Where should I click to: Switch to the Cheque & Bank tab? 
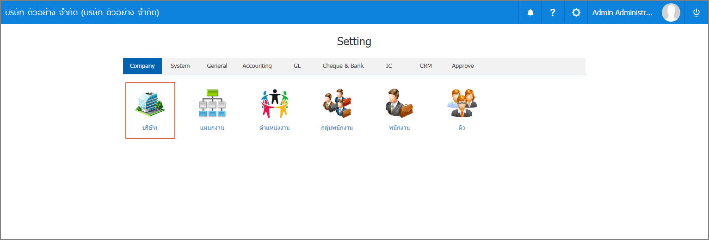[x=343, y=66]
